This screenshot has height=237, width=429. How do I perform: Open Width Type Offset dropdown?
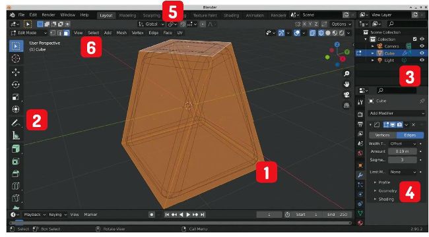(x=403, y=144)
